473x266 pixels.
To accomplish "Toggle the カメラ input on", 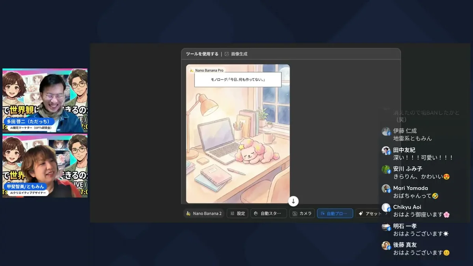I will 302,213.
